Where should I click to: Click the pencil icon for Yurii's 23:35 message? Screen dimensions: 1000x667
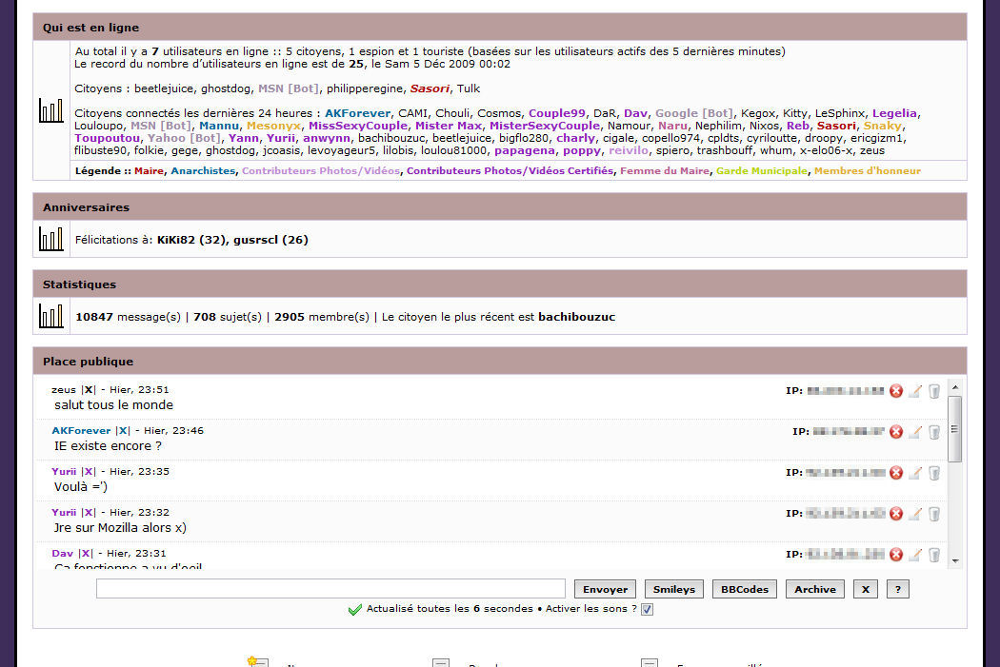coord(914,473)
